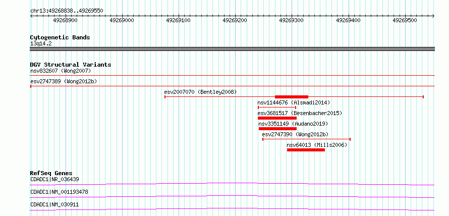The height and width of the screenshot is (216, 449).
Task: Click ruler position 49269100
Action: tap(179, 20)
